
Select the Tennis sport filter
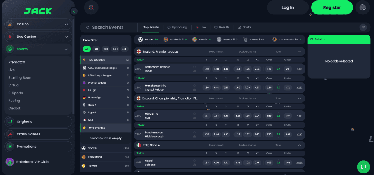(201, 39)
